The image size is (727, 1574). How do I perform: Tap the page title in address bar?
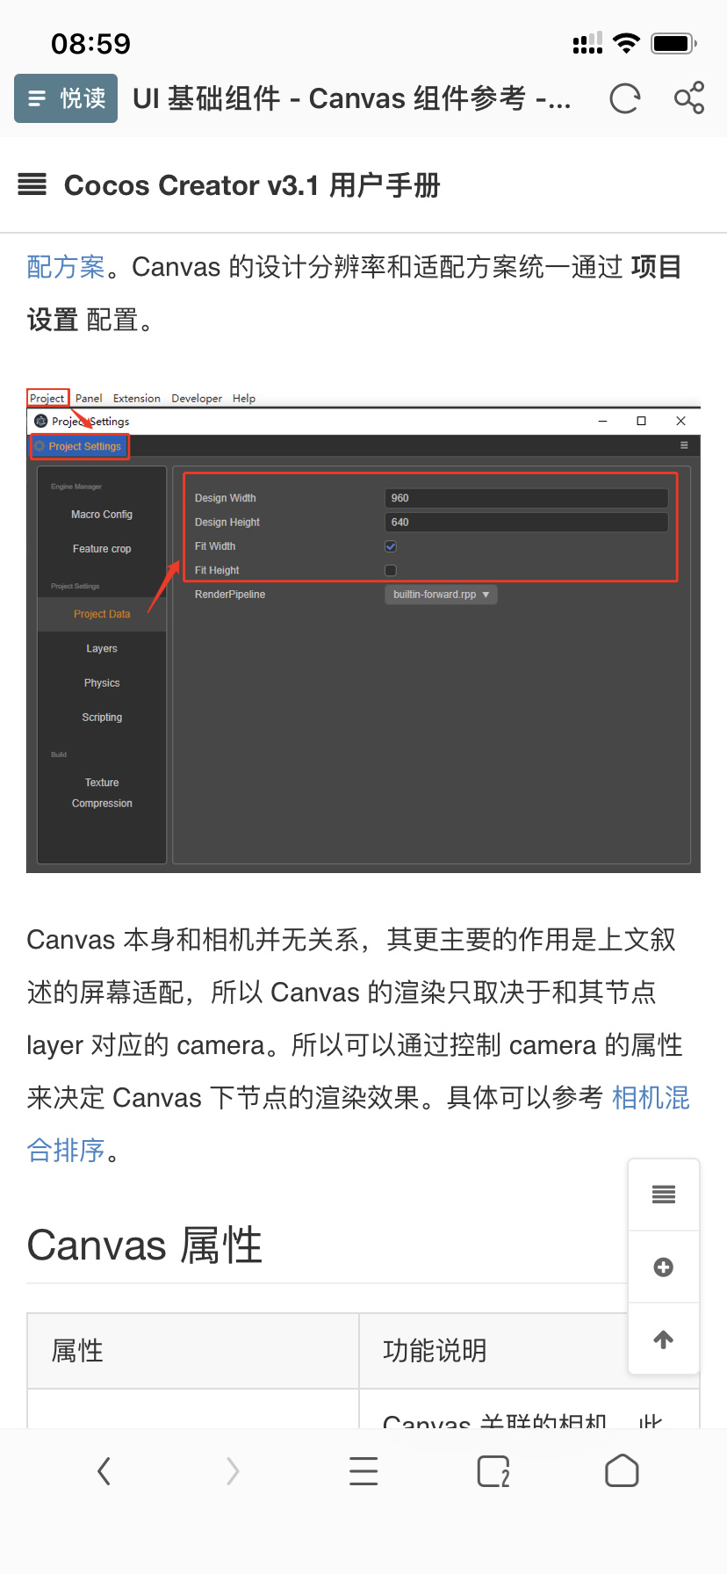point(352,98)
